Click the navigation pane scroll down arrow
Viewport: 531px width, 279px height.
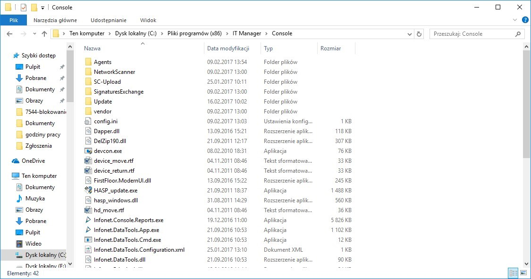pyautogui.click(x=70, y=264)
